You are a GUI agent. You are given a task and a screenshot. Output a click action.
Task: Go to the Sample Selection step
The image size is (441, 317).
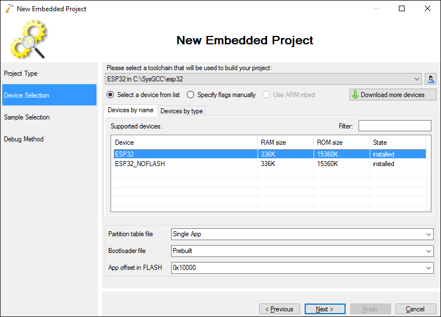click(27, 117)
